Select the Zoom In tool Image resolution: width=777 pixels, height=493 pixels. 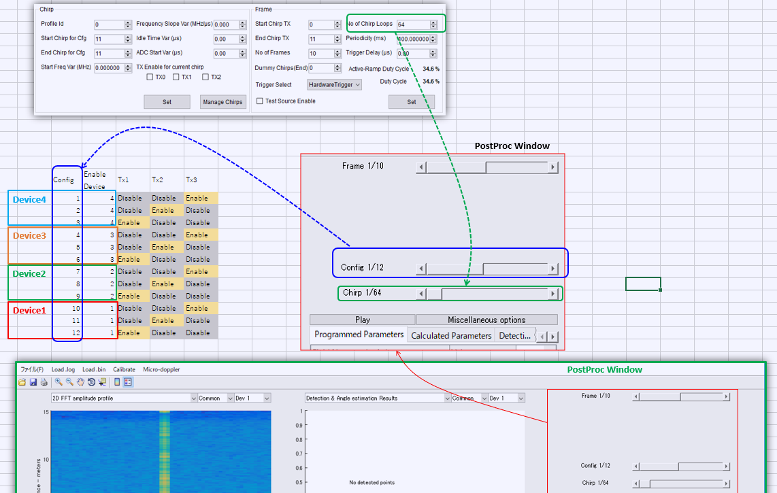click(x=59, y=382)
